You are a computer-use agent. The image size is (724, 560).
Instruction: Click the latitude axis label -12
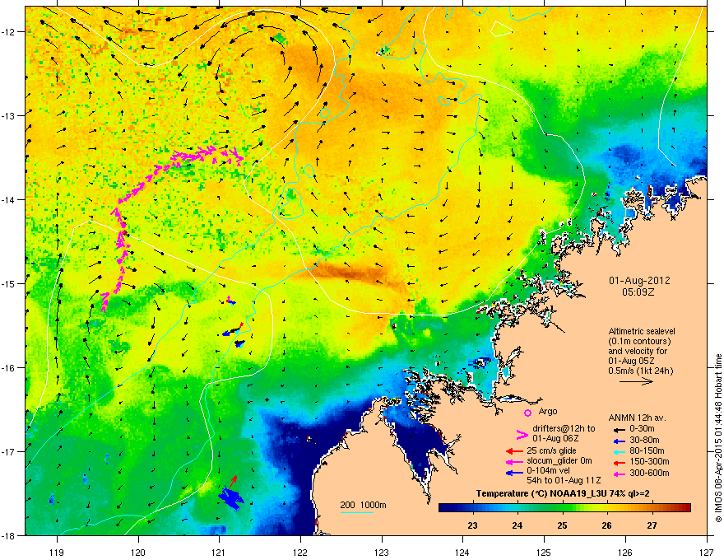click(x=9, y=31)
